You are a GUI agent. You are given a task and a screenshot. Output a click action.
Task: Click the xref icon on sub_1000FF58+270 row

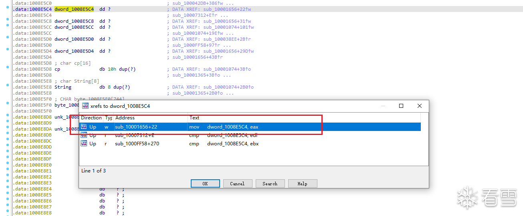(84, 144)
